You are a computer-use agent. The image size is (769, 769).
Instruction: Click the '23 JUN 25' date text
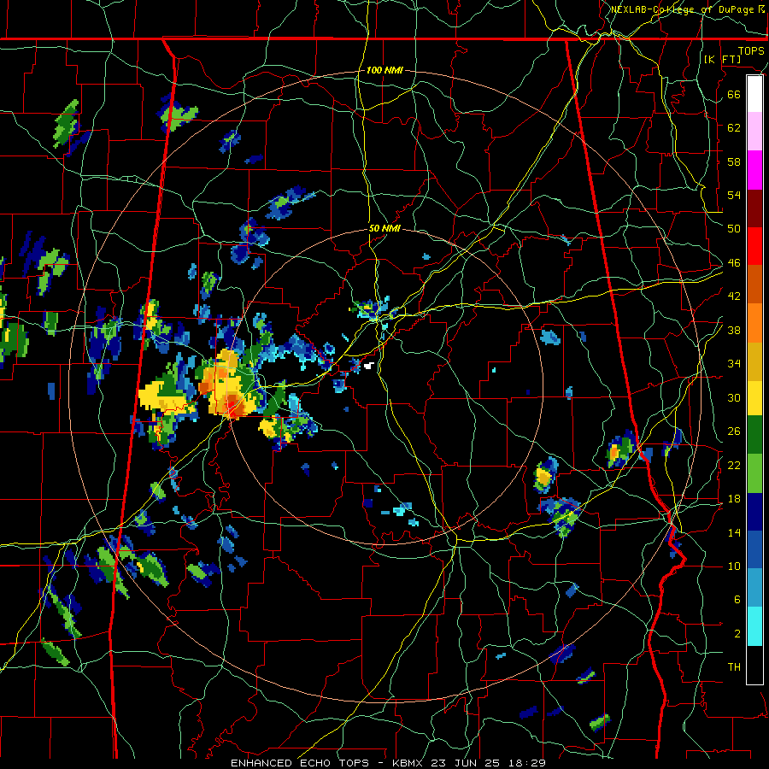(x=465, y=763)
